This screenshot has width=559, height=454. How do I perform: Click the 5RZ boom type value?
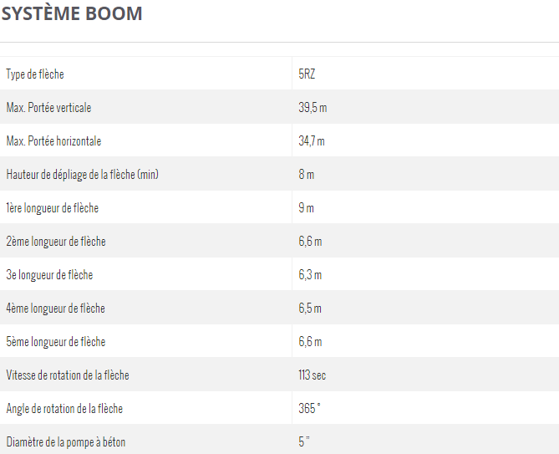(x=307, y=74)
